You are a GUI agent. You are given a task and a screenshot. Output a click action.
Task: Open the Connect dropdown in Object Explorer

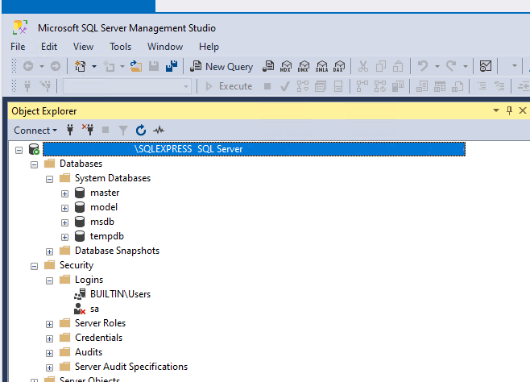pos(35,130)
